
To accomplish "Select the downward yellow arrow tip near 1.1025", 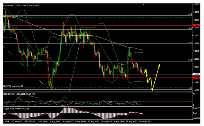I will (x=152, y=90).
